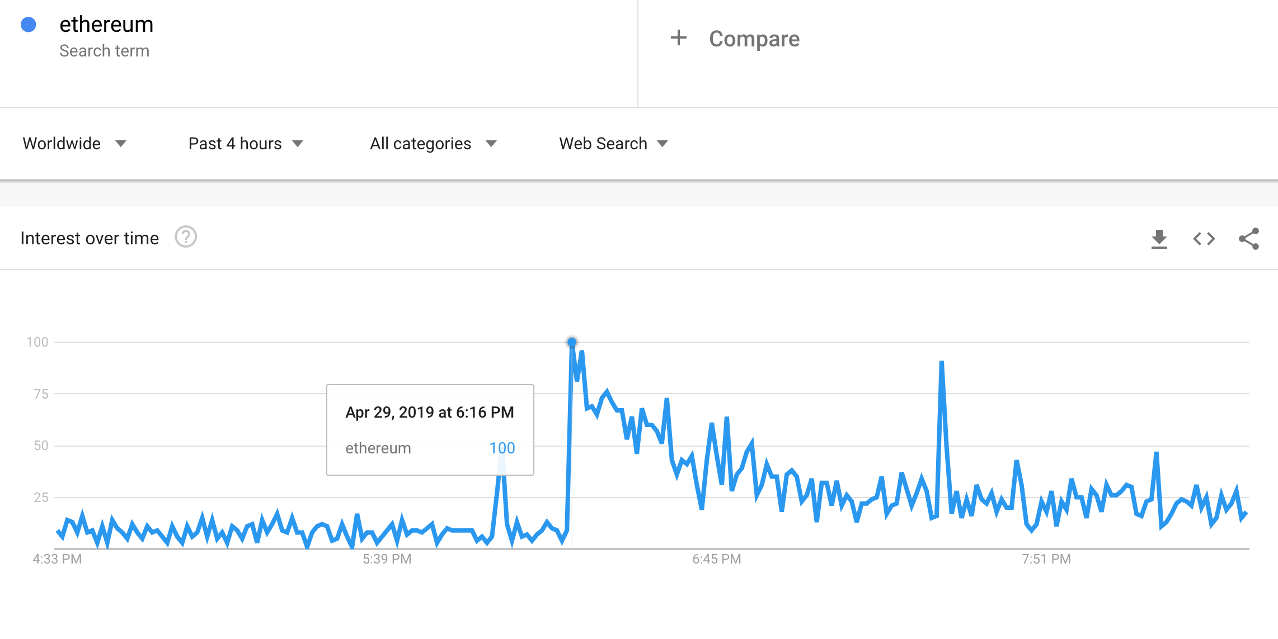This screenshot has height=639, width=1278.
Task: Click the plus icon beside Compare
Action: click(678, 38)
